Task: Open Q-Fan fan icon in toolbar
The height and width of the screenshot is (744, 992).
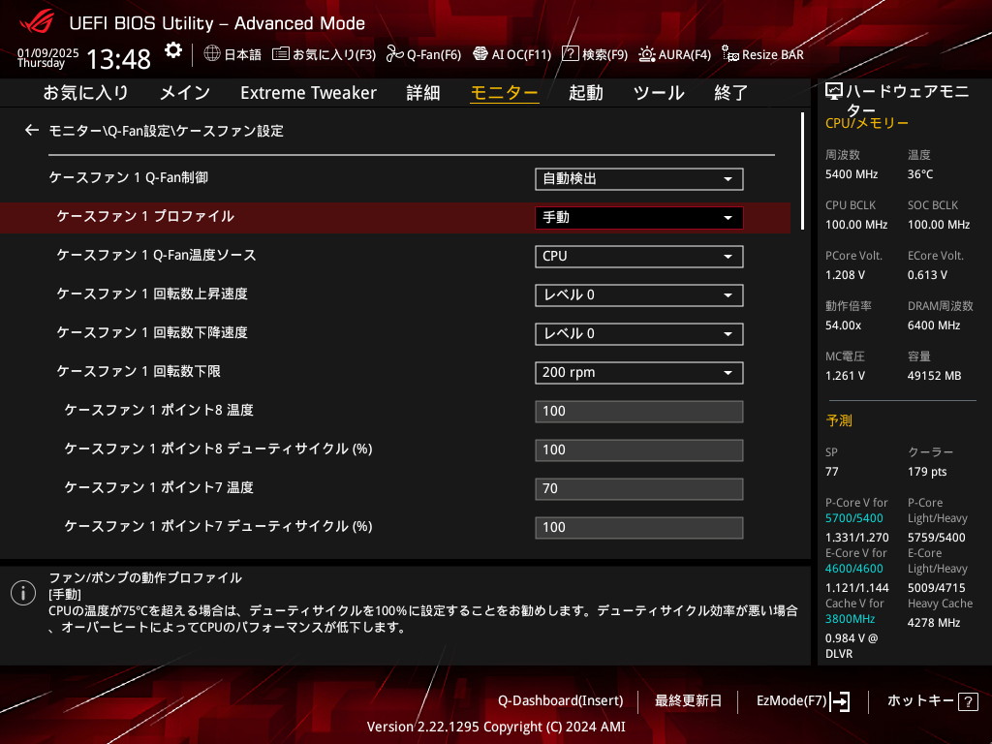Action: coord(394,54)
